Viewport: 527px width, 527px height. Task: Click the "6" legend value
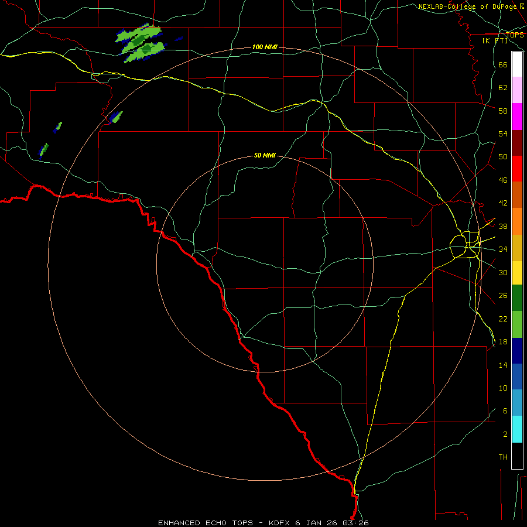click(505, 411)
